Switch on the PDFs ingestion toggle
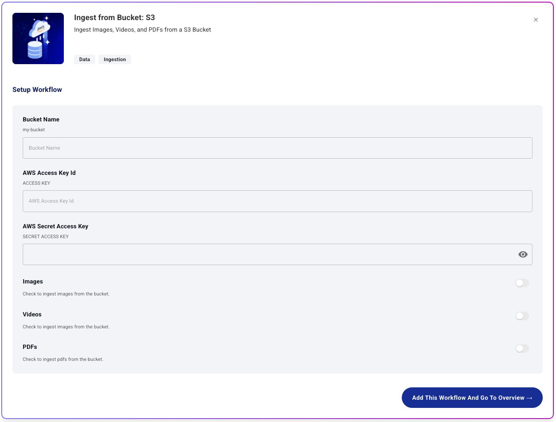The width and height of the screenshot is (556, 422). (522, 348)
